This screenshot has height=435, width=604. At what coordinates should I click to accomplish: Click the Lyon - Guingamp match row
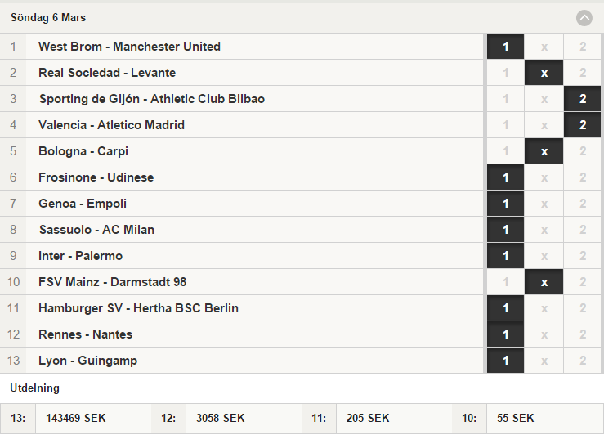pos(242,361)
